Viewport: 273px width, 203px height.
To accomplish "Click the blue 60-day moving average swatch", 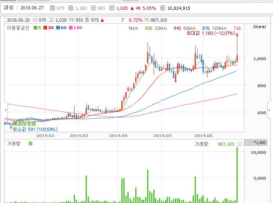I will click(x=58, y=28).
